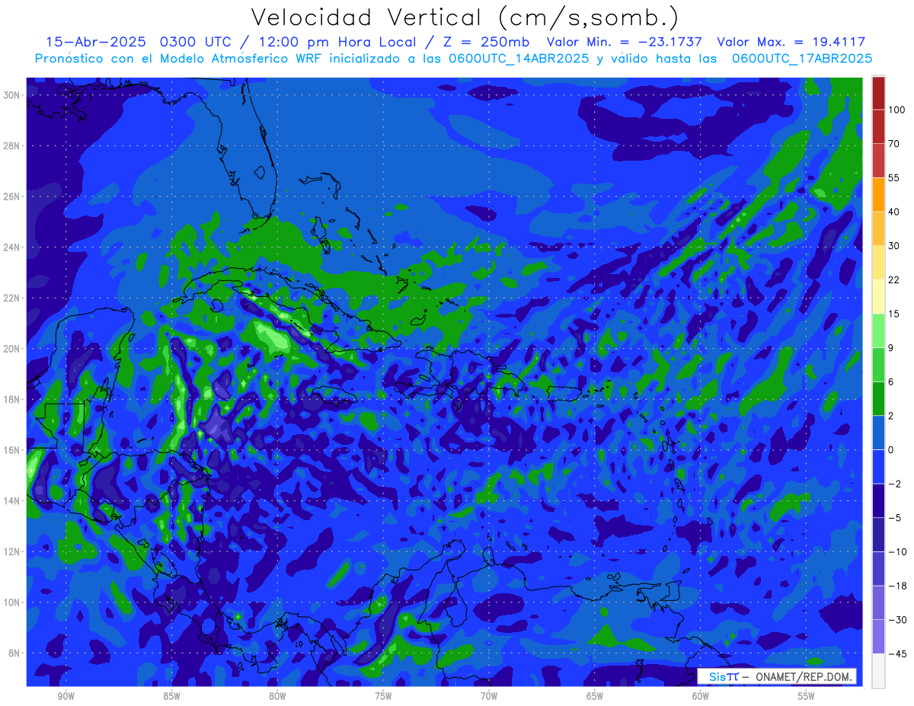Click the latitude label '8N'
Viewport: 914px width, 706px height.
(15, 653)
